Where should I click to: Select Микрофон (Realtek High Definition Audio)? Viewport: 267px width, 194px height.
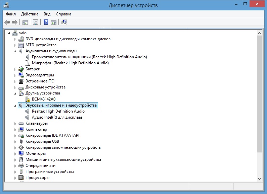(70, 63)
